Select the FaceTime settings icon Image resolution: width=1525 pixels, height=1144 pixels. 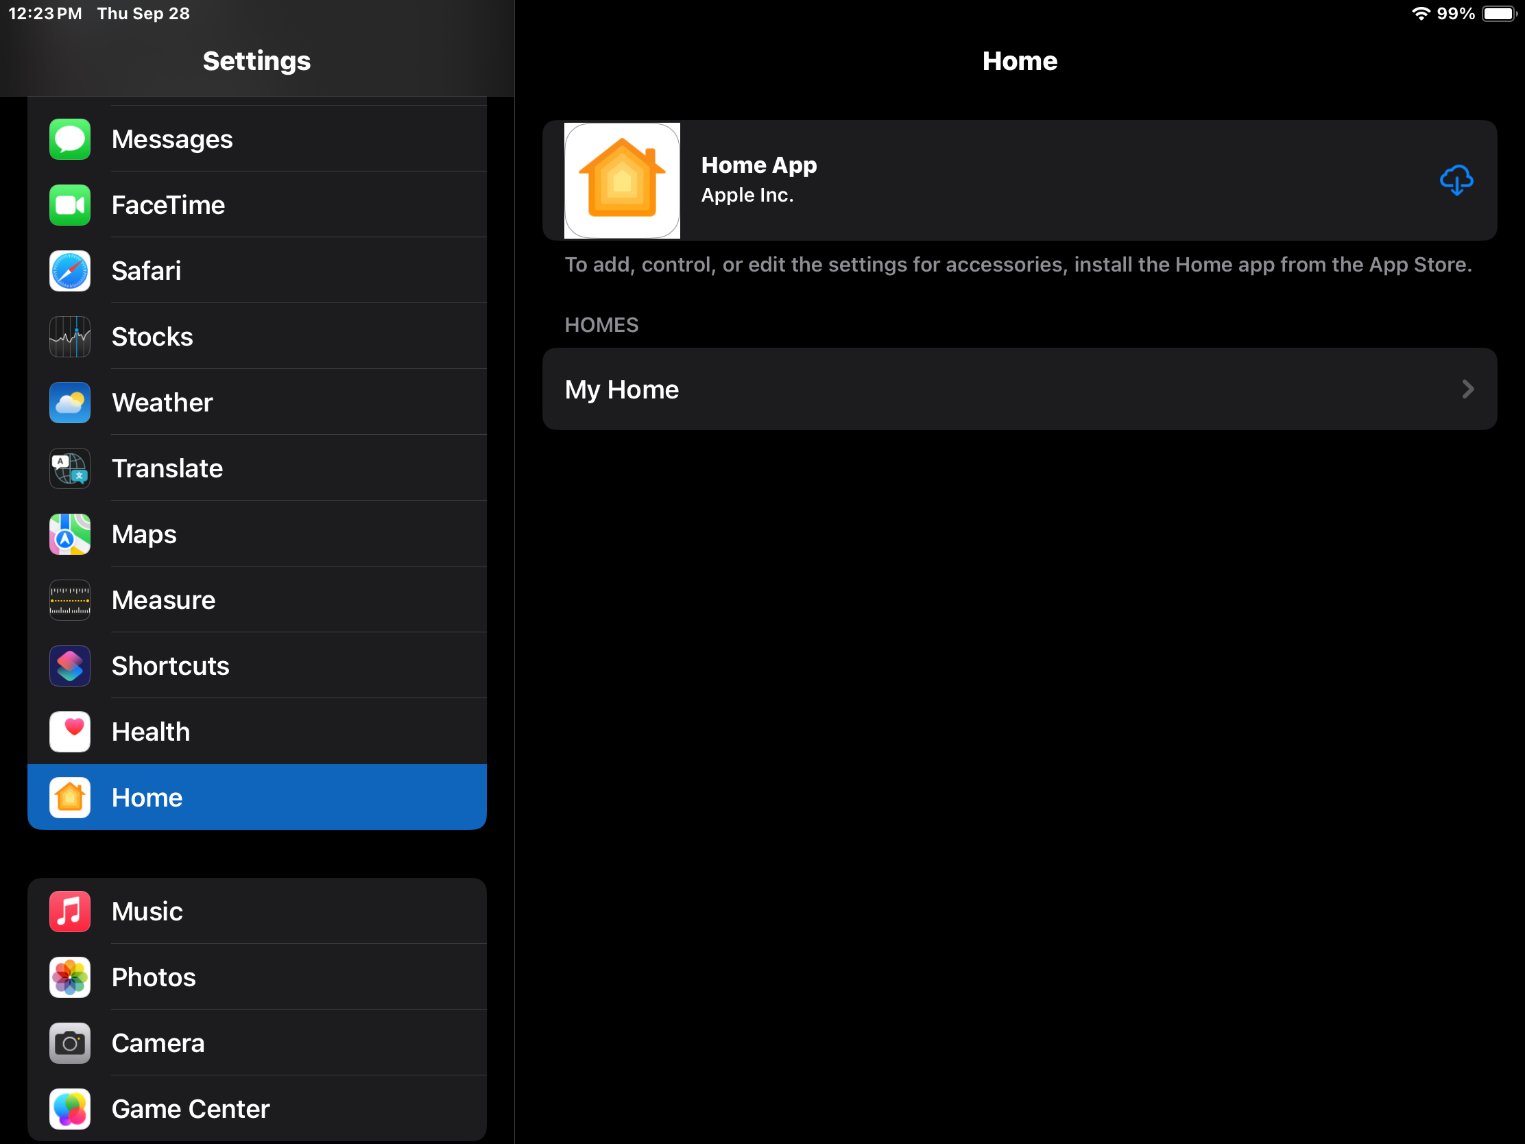pyautogui.click(x=70, y=204)
